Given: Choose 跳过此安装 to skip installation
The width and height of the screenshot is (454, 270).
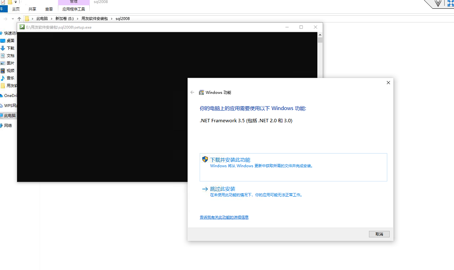Looking at the screenshot, I should click(x=223, y=189).
